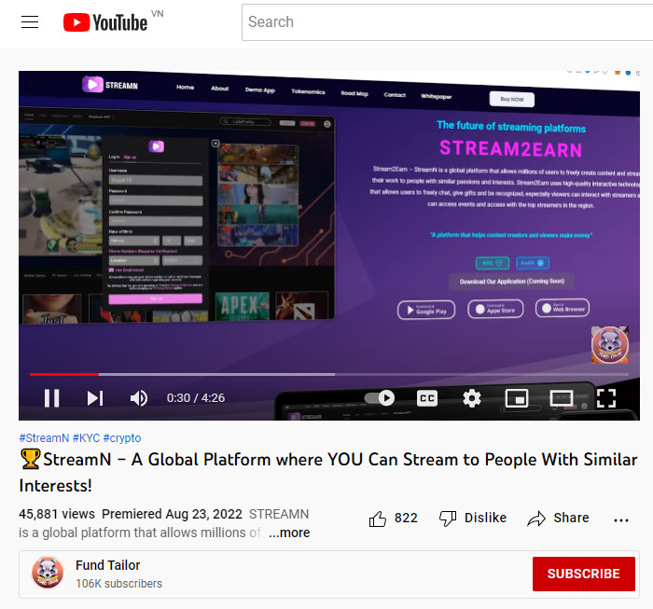Screen dimensions: 653x609
Task: Open the Fund Tailor channel avatar
Action: 48,573
